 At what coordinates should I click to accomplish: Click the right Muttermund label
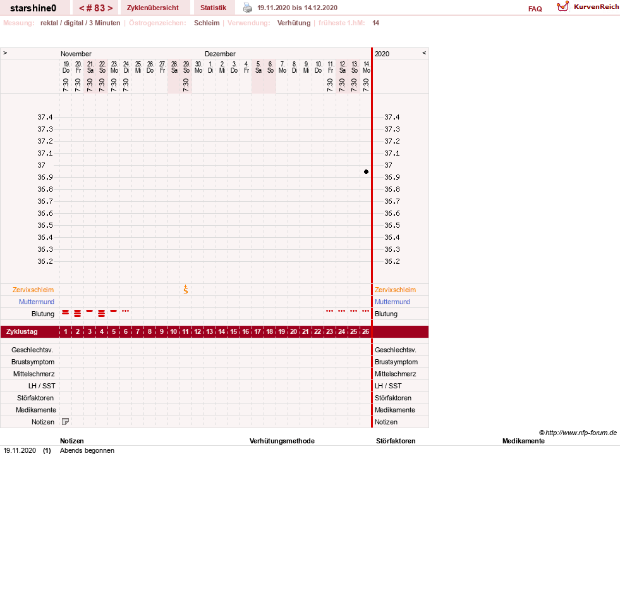tap(392, 302)
